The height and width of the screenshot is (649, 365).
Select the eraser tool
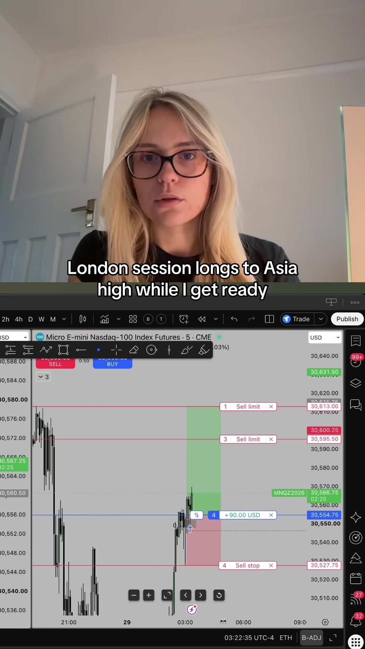pos(134,350)
